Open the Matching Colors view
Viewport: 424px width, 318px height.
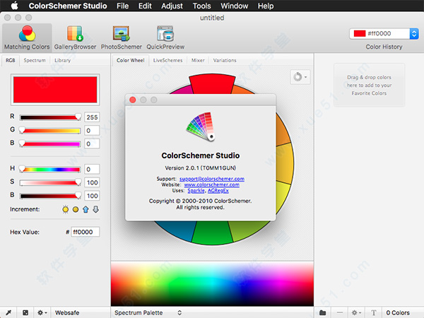point(27,37)
